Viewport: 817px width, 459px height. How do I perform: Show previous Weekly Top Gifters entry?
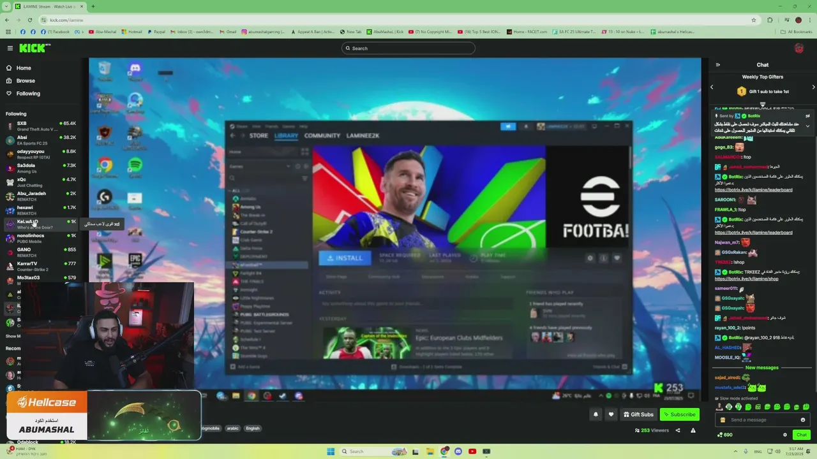(x=712, y=87)
